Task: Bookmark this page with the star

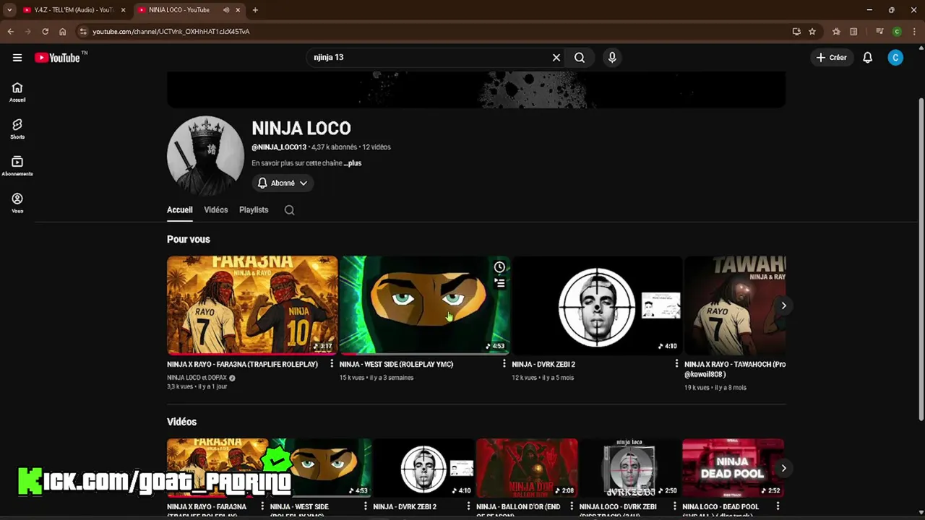Action: pos(812,32)
